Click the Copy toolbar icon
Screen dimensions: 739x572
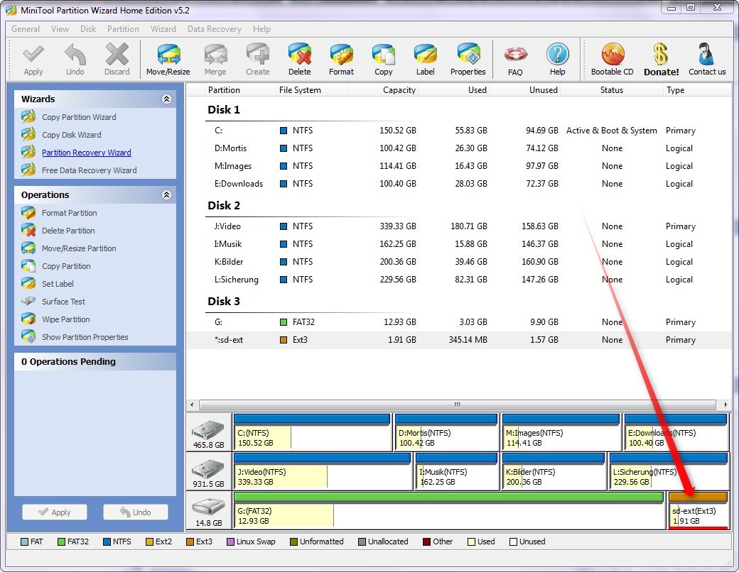pyautogui.click(x=383, y=60)
